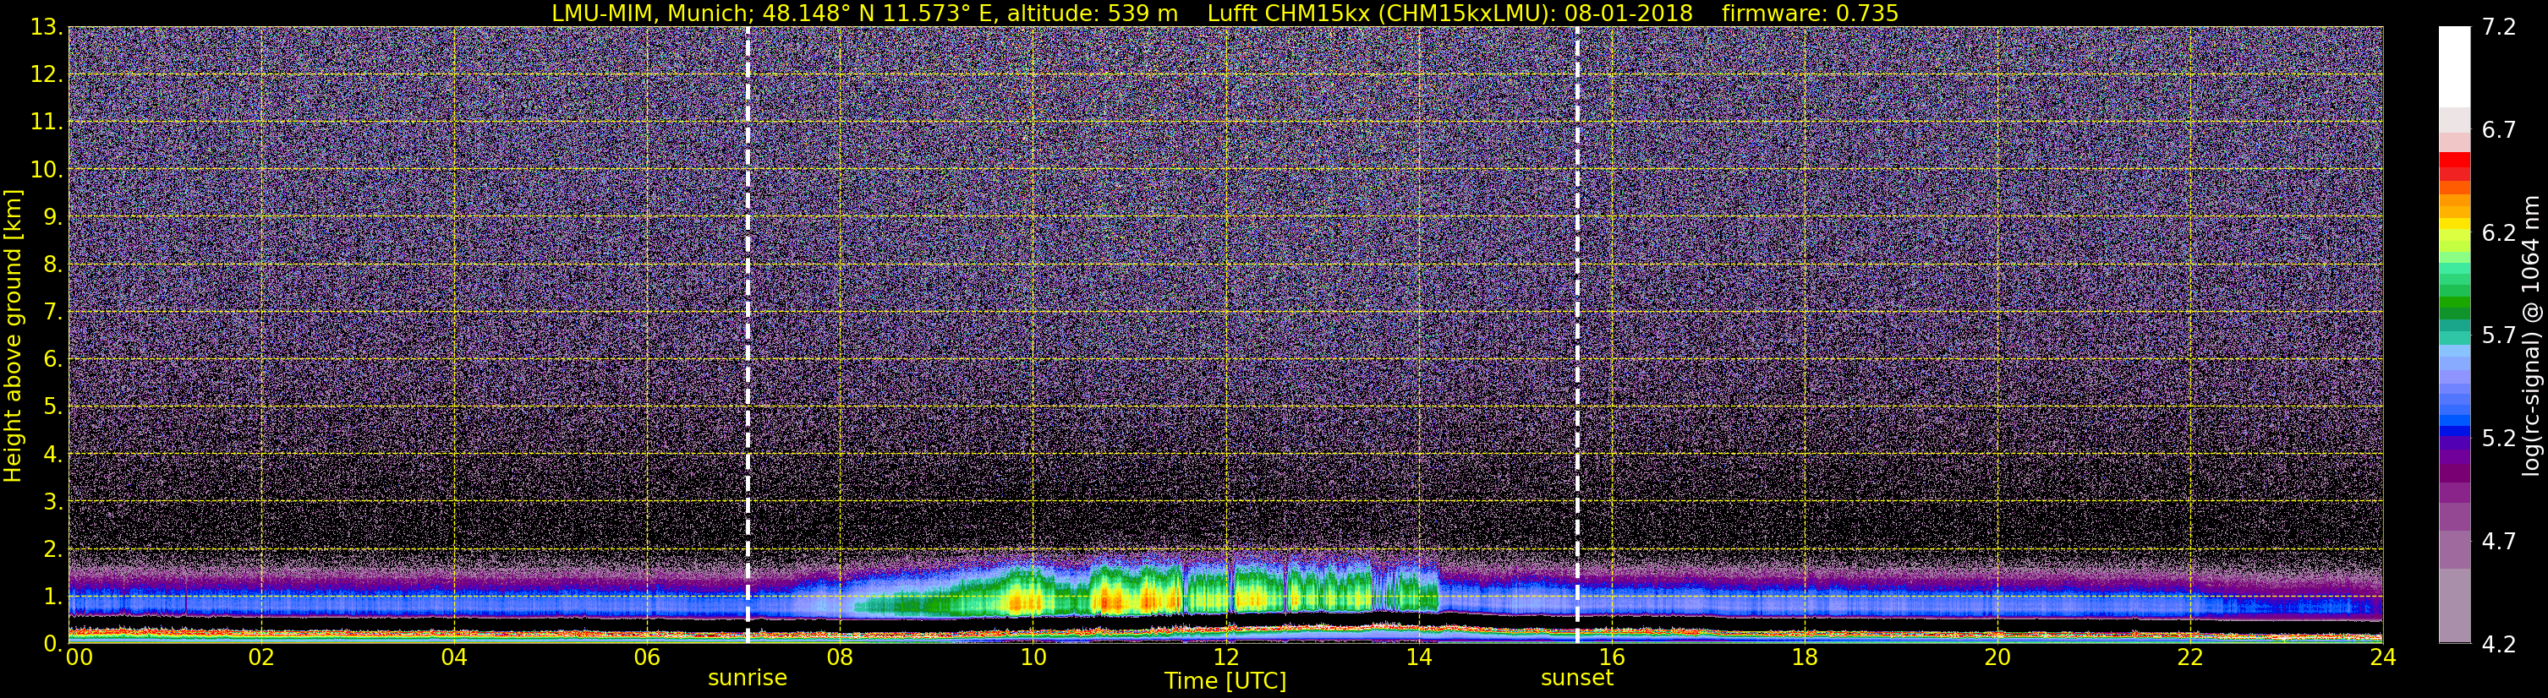
Task: Click the 18 tick label on time axis
Action: (1804, 658)
